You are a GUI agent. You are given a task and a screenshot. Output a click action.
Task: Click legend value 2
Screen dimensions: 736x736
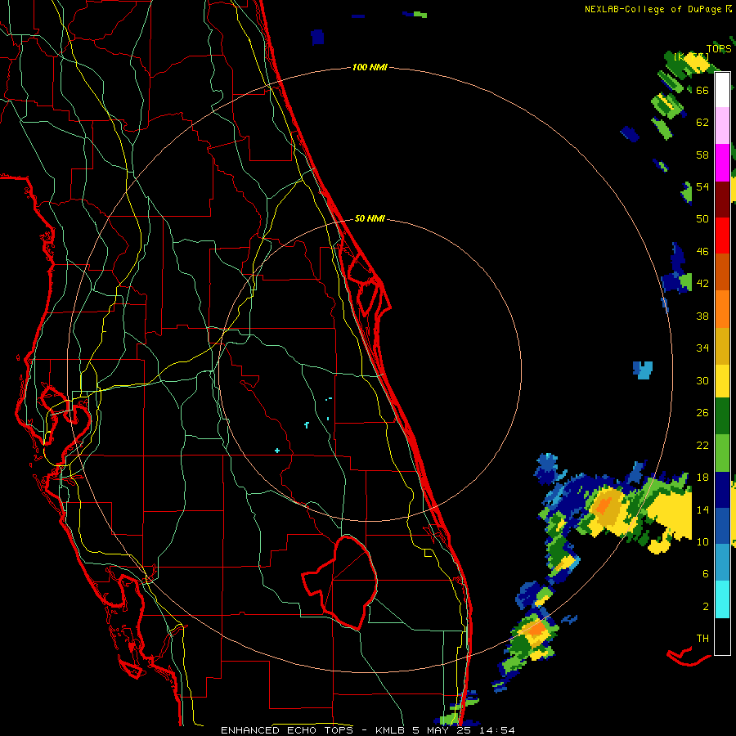[x=705, y=607]
